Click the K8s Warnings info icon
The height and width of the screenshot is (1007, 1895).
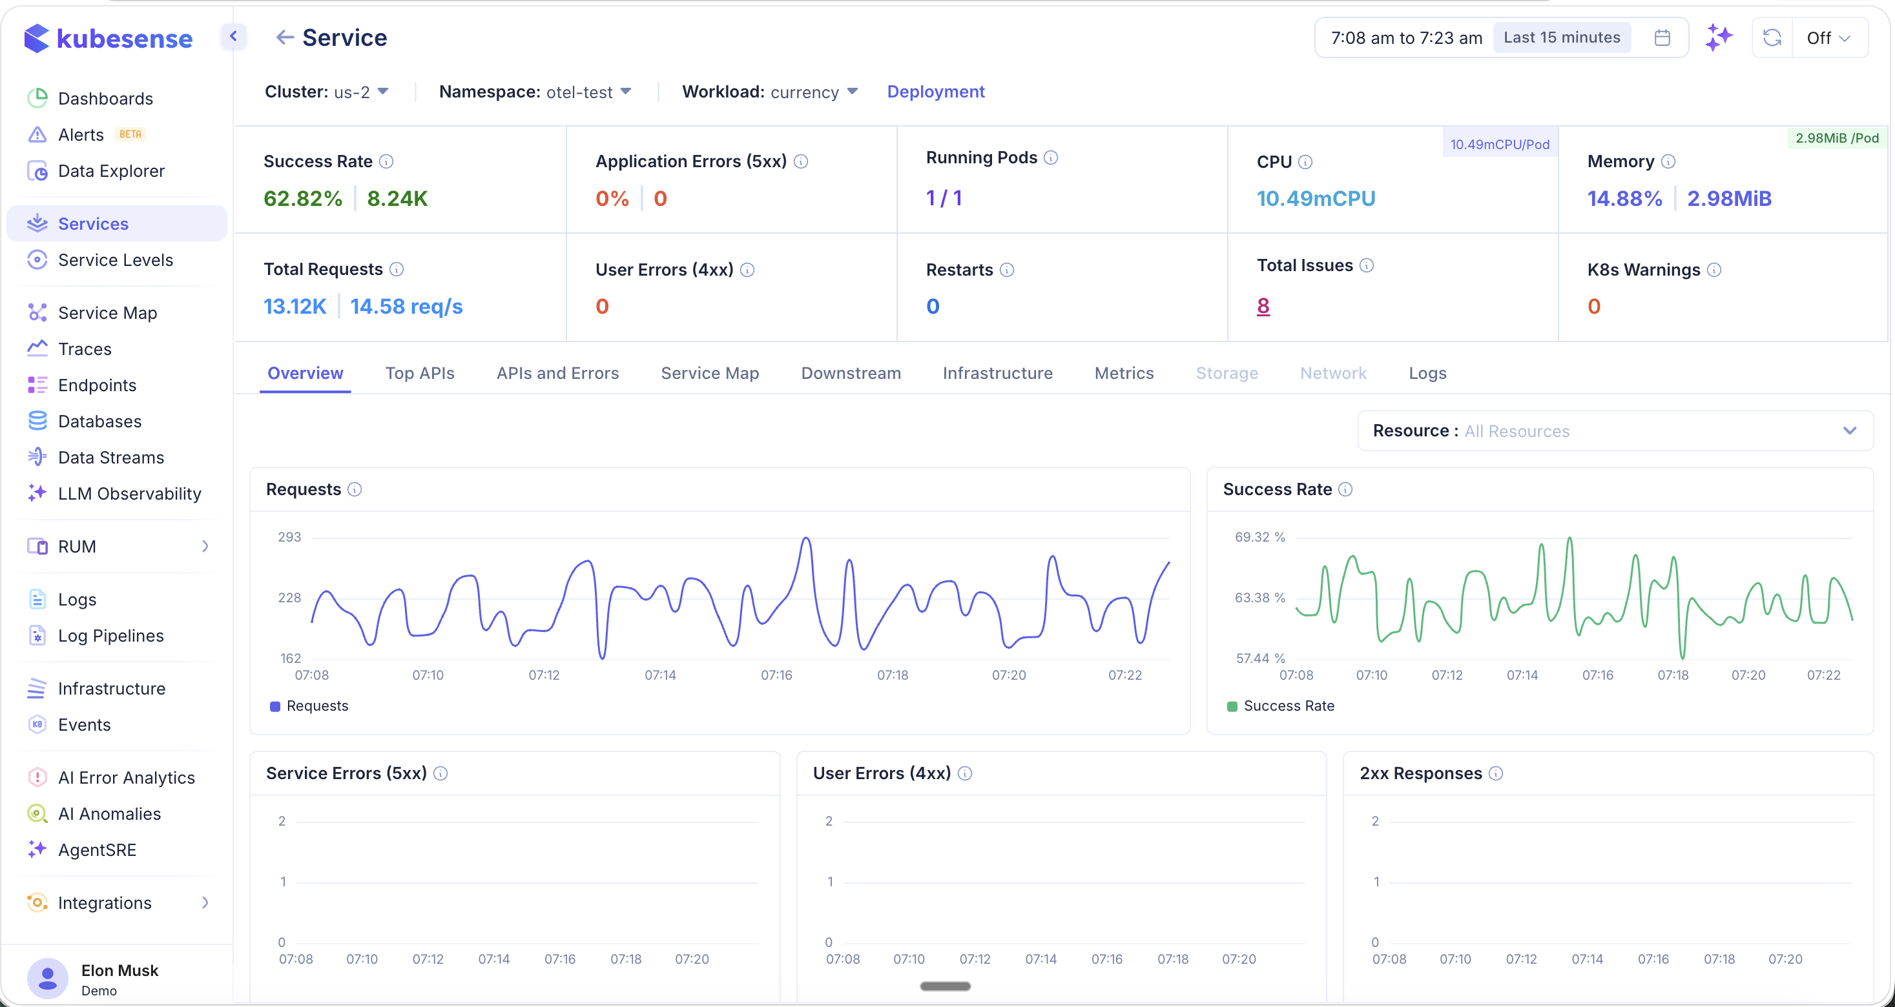tap(1714, 270)
